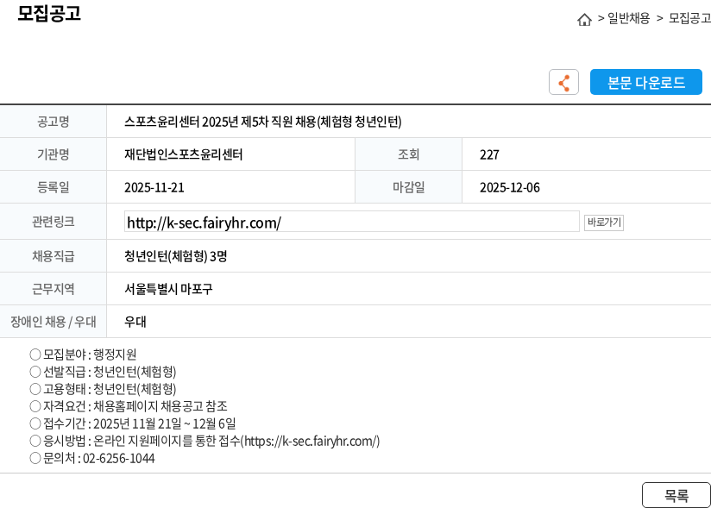Click the 선발직급 : 청년인턴(체험형) line

[103, 372]
